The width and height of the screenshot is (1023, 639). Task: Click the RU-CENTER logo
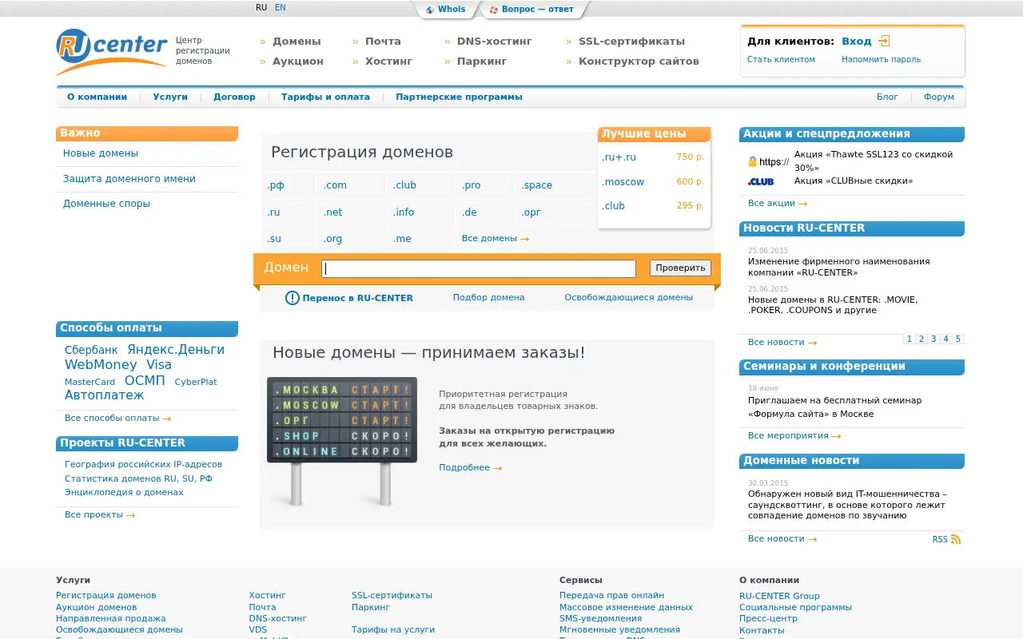click(112, 51)
